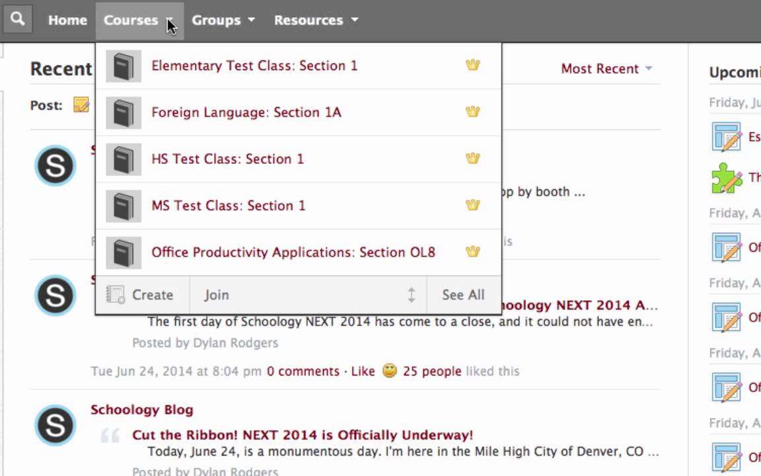Open the Most Recent sort dropdown
The image size is (761, 476).
tap(606, 69)
